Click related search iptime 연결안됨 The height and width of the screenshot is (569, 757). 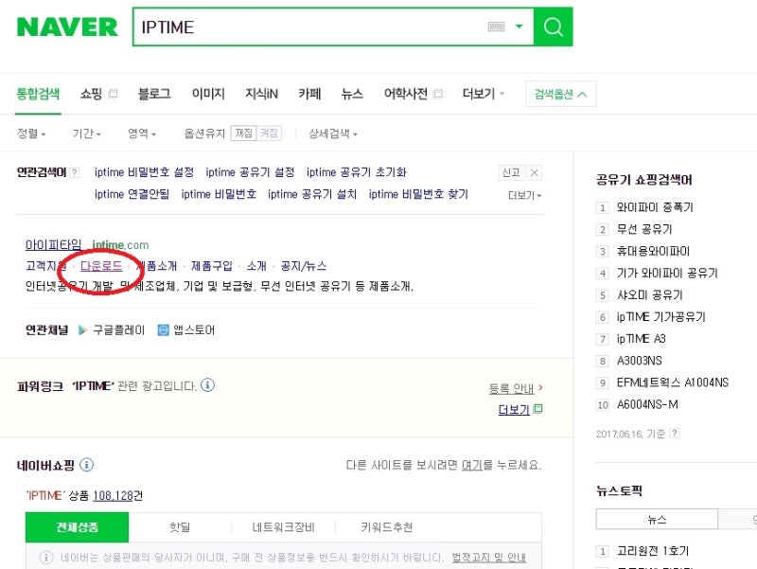pos(132,194)
